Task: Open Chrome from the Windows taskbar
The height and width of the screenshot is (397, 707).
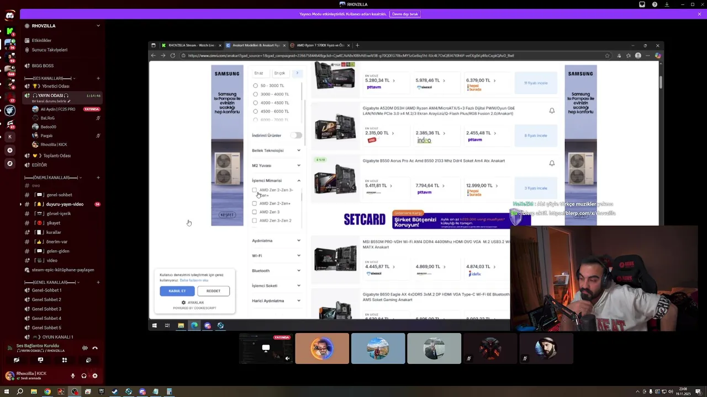Action: point(48,392)
